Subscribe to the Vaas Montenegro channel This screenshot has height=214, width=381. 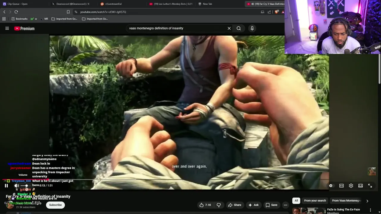pos(55,205)
